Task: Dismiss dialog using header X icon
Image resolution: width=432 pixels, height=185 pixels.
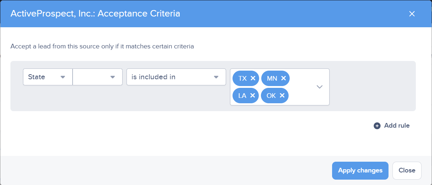Action: click(412, 14)
